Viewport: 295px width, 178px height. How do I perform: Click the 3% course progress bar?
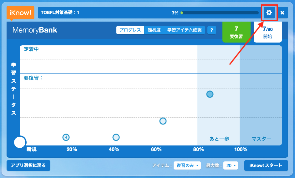click(x=219, y=13)
